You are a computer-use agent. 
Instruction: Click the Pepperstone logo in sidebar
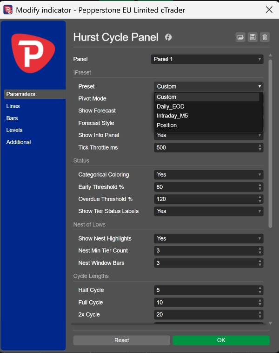(33, 53)
